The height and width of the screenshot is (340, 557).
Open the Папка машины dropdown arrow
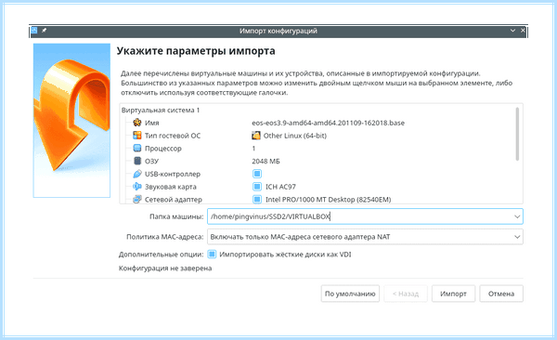[517, 216]
